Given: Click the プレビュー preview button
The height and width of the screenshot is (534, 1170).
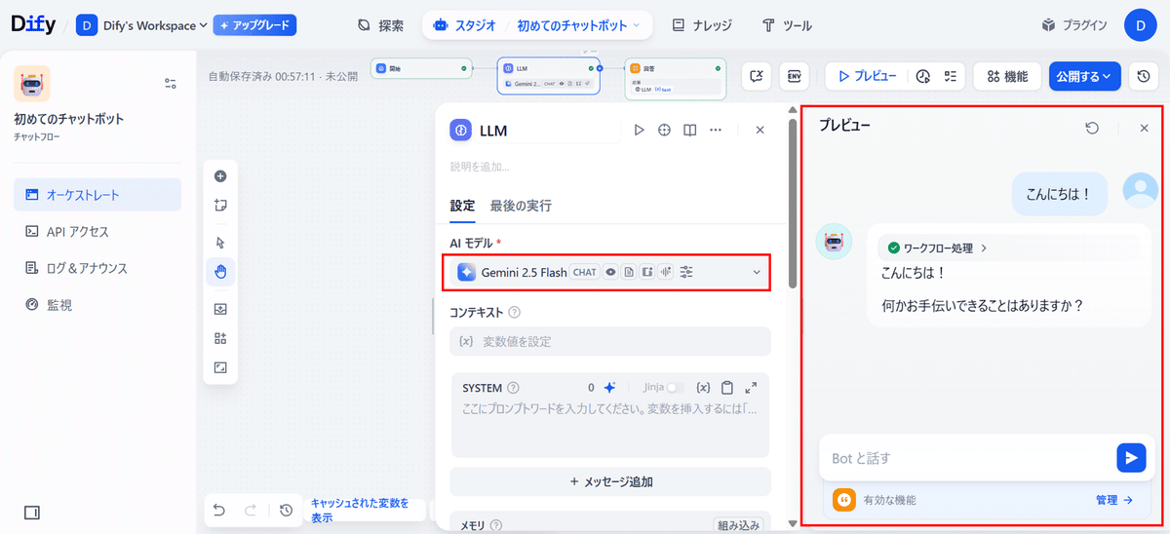Looking at the screenshot, I should (867, 76).
